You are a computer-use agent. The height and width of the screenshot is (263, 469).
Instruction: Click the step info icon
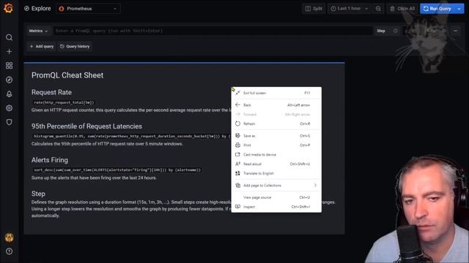tap(396, 31)
